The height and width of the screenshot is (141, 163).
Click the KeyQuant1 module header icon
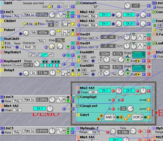(2, 61)
